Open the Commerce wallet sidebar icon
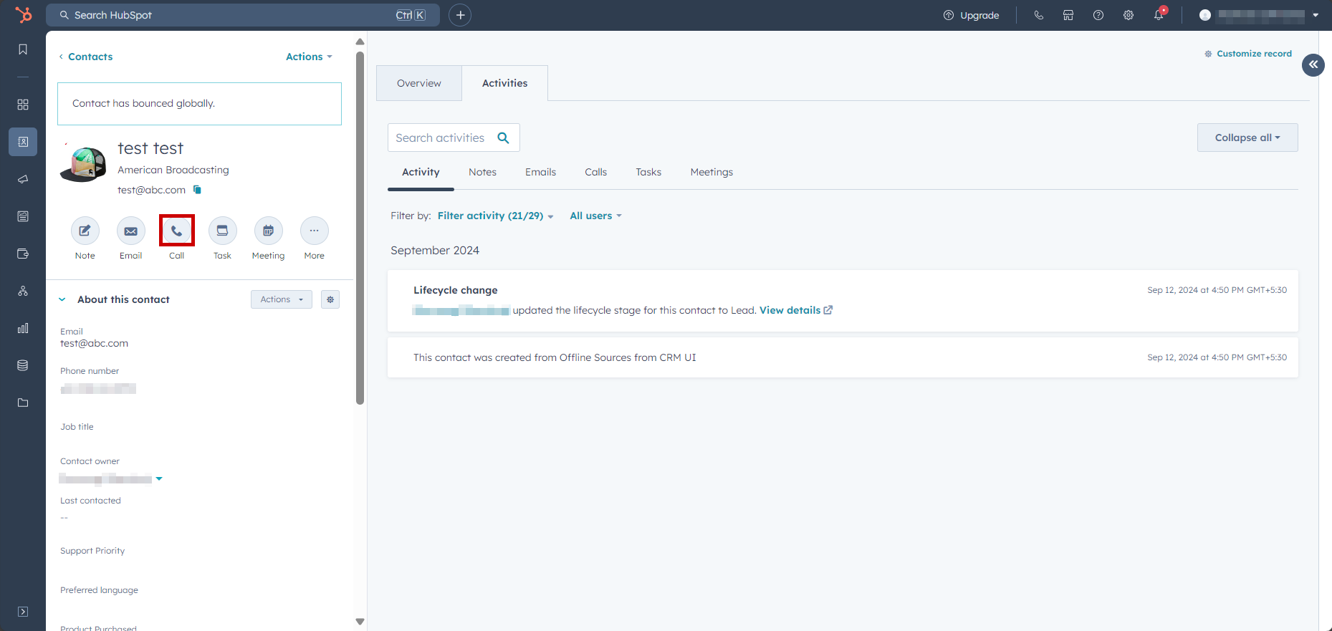The width and height of the screenshot is (1332, 631). [23, 254]
